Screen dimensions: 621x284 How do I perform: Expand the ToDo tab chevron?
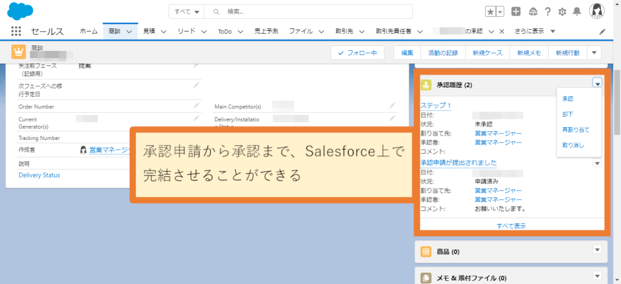pyautogui.click(x=240, y=31)
